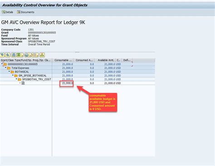The width and height of the screenshot is (215, 166).
Task: Click the Defi... column header
Action: tap(127, 60)
